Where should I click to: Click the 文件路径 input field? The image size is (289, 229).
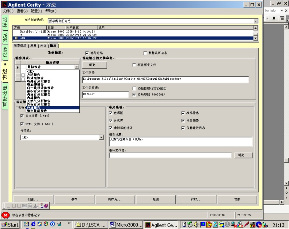pyautogui.click(x=165, y=79)
